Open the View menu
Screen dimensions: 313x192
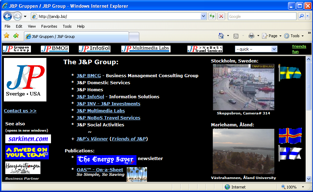click(32, 26)
